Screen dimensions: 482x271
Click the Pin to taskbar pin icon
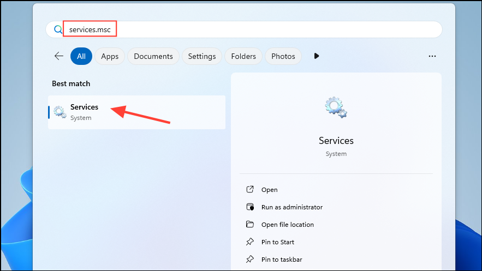(x=250, y=260)
